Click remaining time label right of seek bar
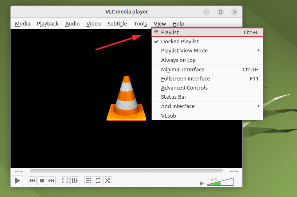The width and height of the screenshot is (297, 197). click(234, 172)
